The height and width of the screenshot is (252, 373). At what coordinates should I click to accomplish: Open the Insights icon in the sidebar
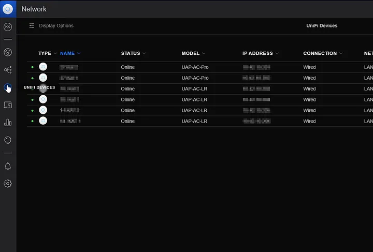(x=8, y=140)
